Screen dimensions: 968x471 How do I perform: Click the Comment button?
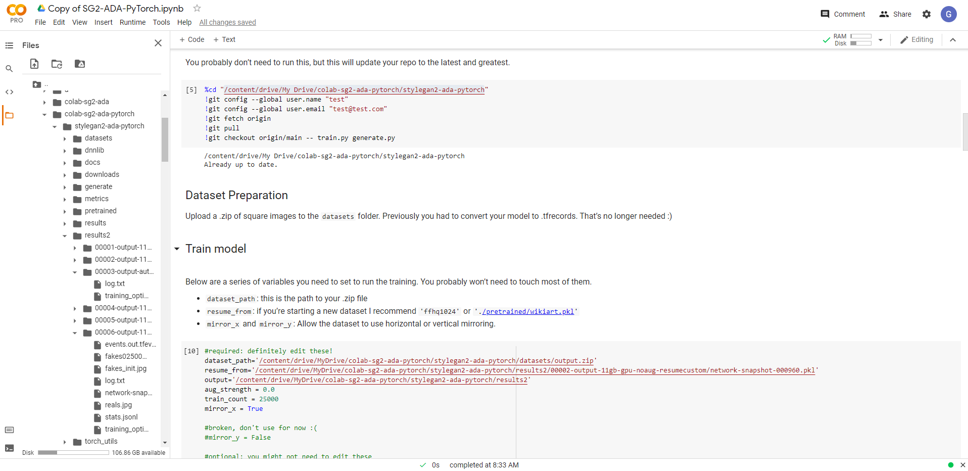pyautogui.click(x=843, y=14)
